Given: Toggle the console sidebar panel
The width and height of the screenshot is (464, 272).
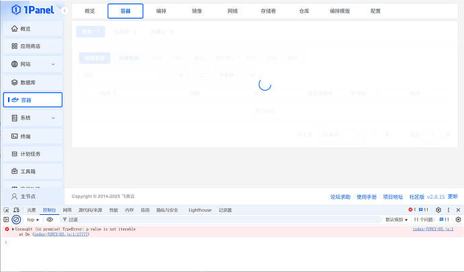Looking at the screenshot, I should coord(6,220).
